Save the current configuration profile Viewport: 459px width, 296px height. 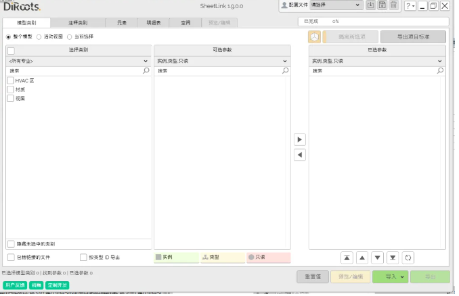pyautogui.click(x=382, y=5)
